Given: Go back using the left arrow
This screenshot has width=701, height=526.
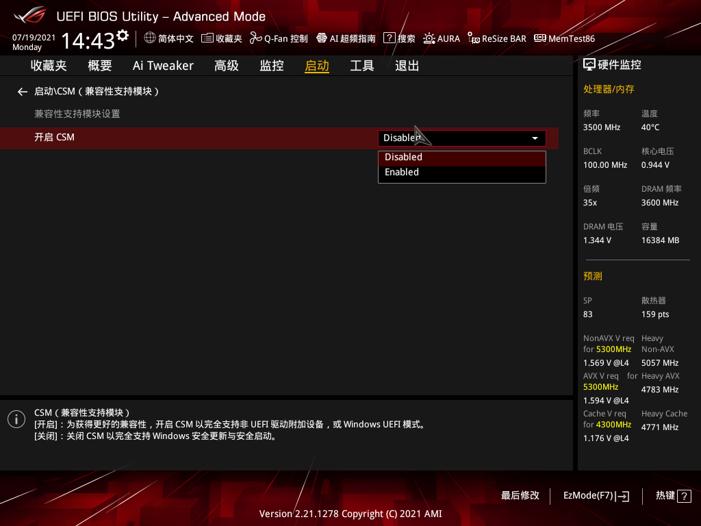Looking at the screenshot, I should (x=23, y=92).
